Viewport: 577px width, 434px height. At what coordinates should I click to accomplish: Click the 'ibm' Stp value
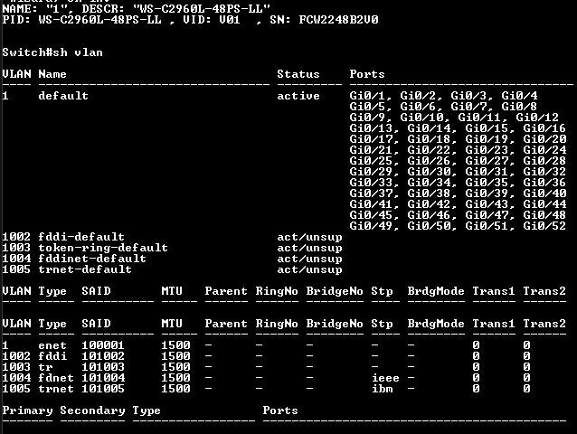pos(382,389)
